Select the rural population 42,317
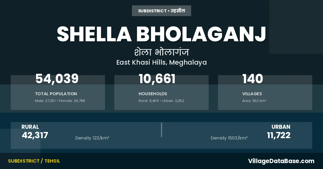The image size is (323, 169). pos(35,135)
